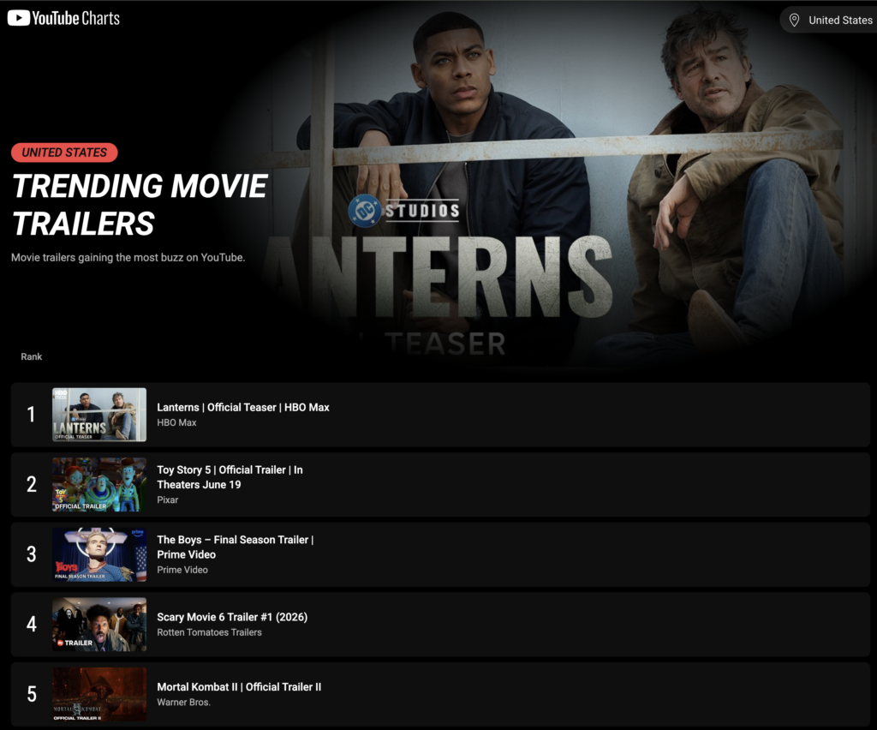
Task: Open the Scary Movie 6 thumbnail
Action: [99, 625]
